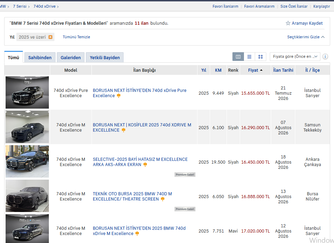Open BORUSAN NEXT | KOSİFLER listing title

142,127
